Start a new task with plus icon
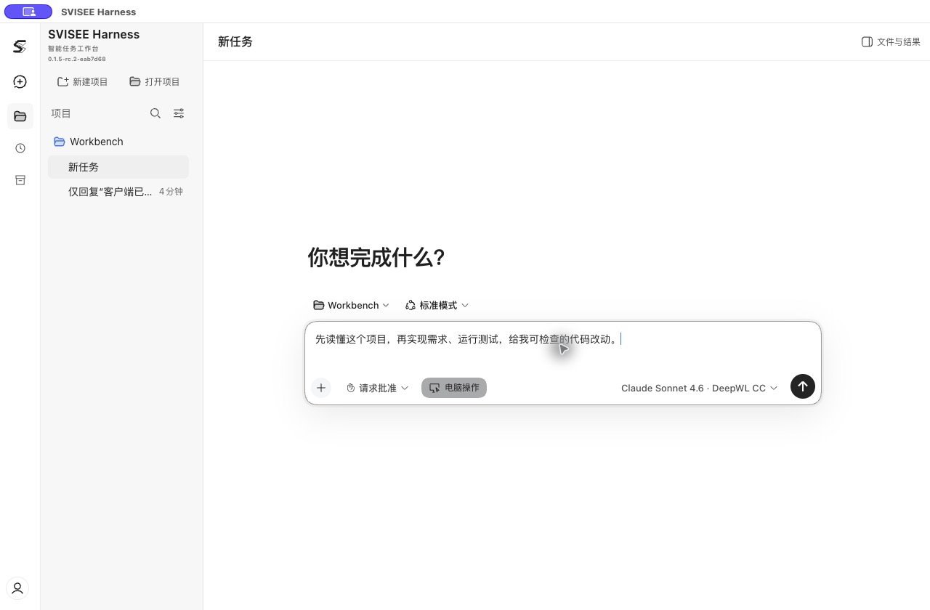Screen dimensions: 930x610 tap(20, 82)
